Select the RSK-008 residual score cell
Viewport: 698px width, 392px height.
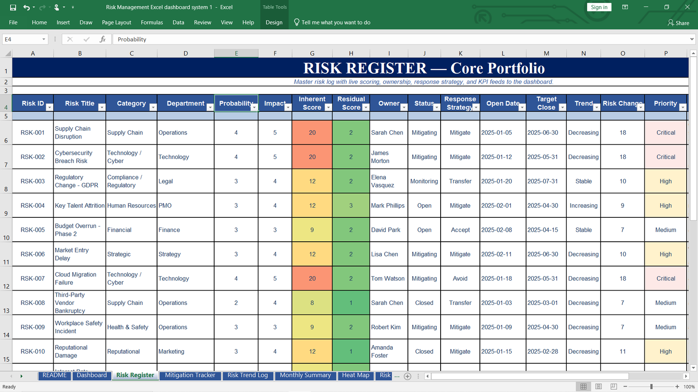351,303
